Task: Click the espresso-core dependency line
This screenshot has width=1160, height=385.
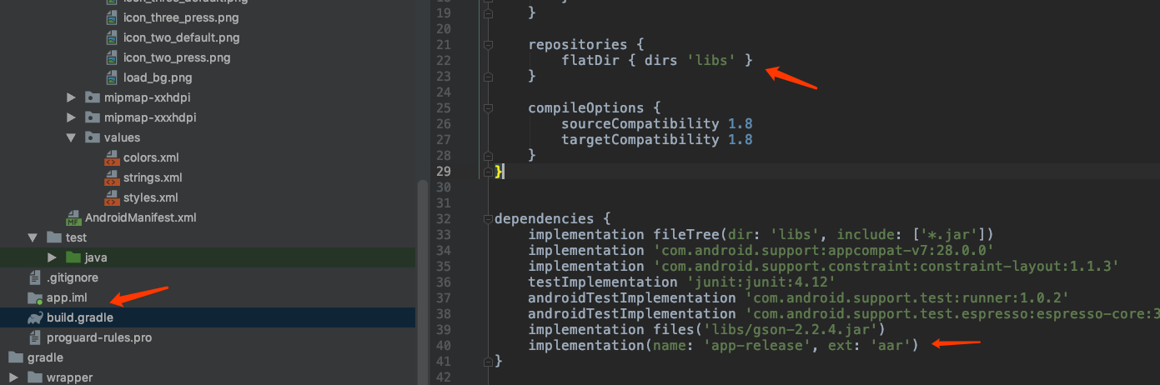Action: 844,314
